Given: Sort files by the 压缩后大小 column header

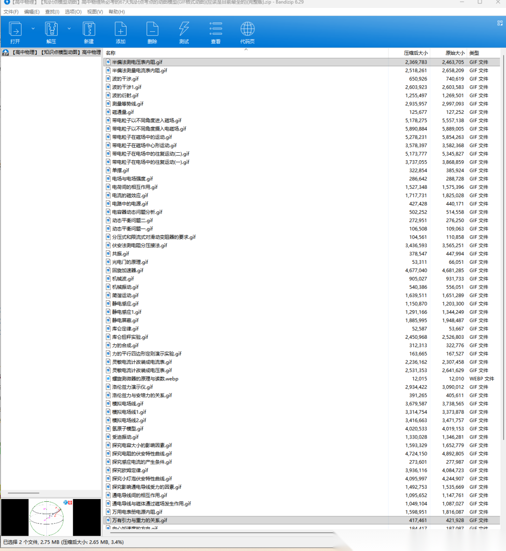Looking at the screenshot, I should click(415, 53).
